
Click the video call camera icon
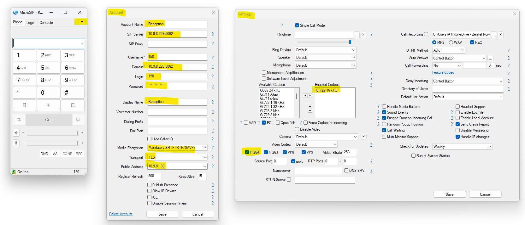[19, 120]
